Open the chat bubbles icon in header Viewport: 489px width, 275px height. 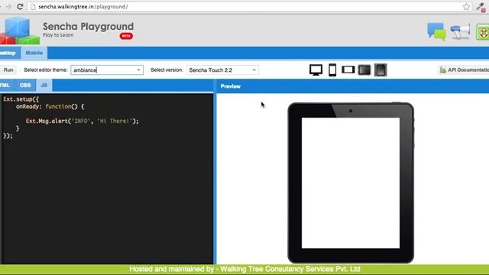point(436,32)
